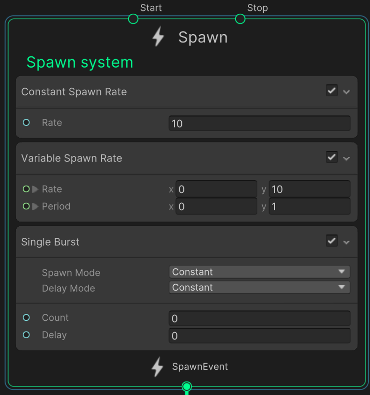Image resolution: width=370 pixels, height=395 pixels.
Task: Uncheck the Variable Spawn Rate block
Action: (x=332, y=157)
